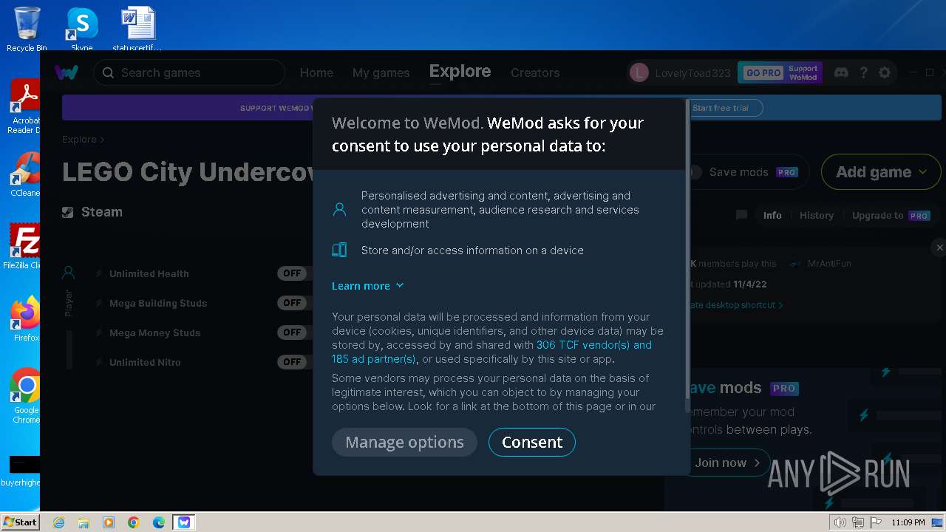Open the comments chat bubble icon
This screenshot has height=532, width=946.
(741, 215)
